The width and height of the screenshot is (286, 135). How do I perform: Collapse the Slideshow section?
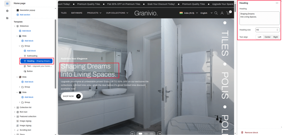point(15,26)
